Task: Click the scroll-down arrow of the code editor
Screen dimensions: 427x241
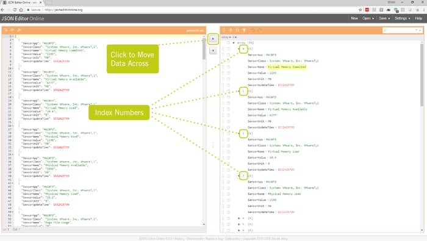Action: [204, 225]
